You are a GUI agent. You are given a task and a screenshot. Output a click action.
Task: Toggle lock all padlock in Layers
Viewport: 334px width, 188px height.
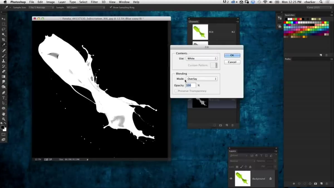tap(250, 167)
